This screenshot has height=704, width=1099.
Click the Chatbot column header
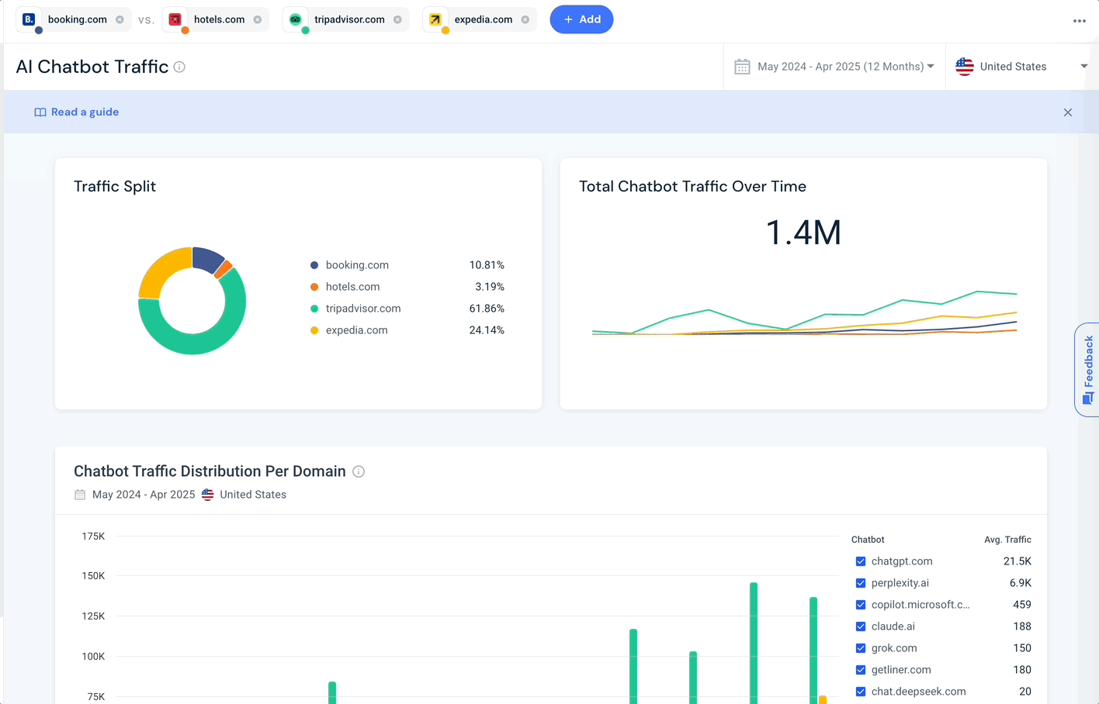tap(868, 540)
